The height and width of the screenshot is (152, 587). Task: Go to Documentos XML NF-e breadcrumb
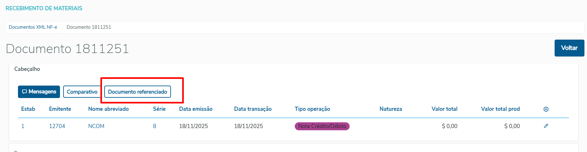tap(33, 27)
